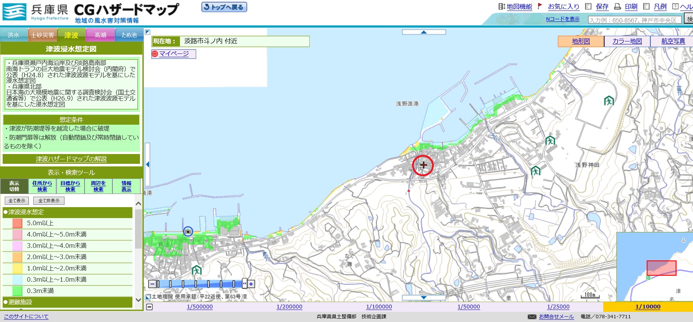Switch to the 高潮 hazard tab
The image size is (693, 322).
point(100,35)
